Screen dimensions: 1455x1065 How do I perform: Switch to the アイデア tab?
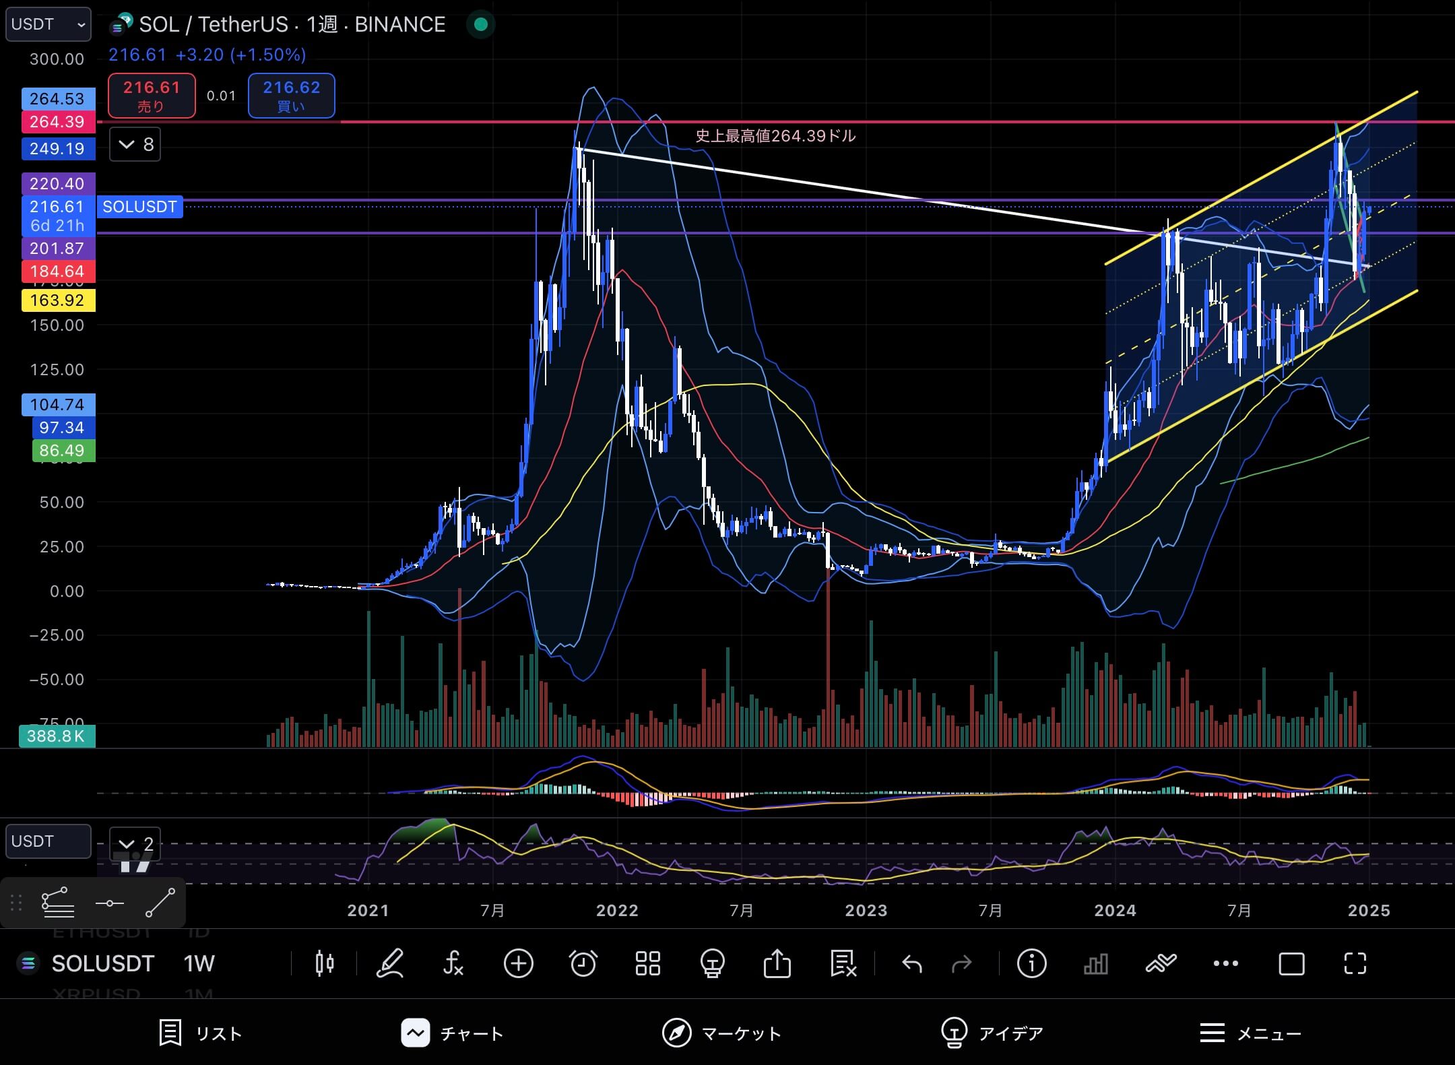[x=992, y=1033]
